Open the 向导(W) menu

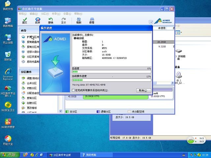click(x=56, y=14)
